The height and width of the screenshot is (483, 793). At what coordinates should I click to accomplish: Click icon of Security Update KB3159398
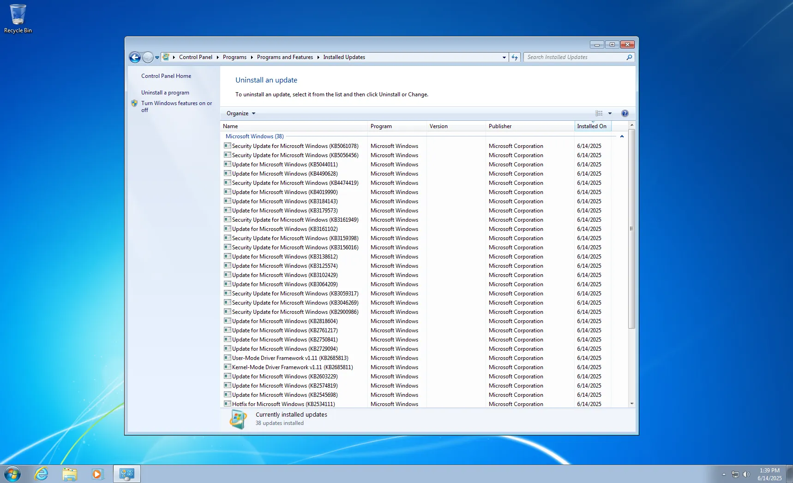[x=227, y=238]
